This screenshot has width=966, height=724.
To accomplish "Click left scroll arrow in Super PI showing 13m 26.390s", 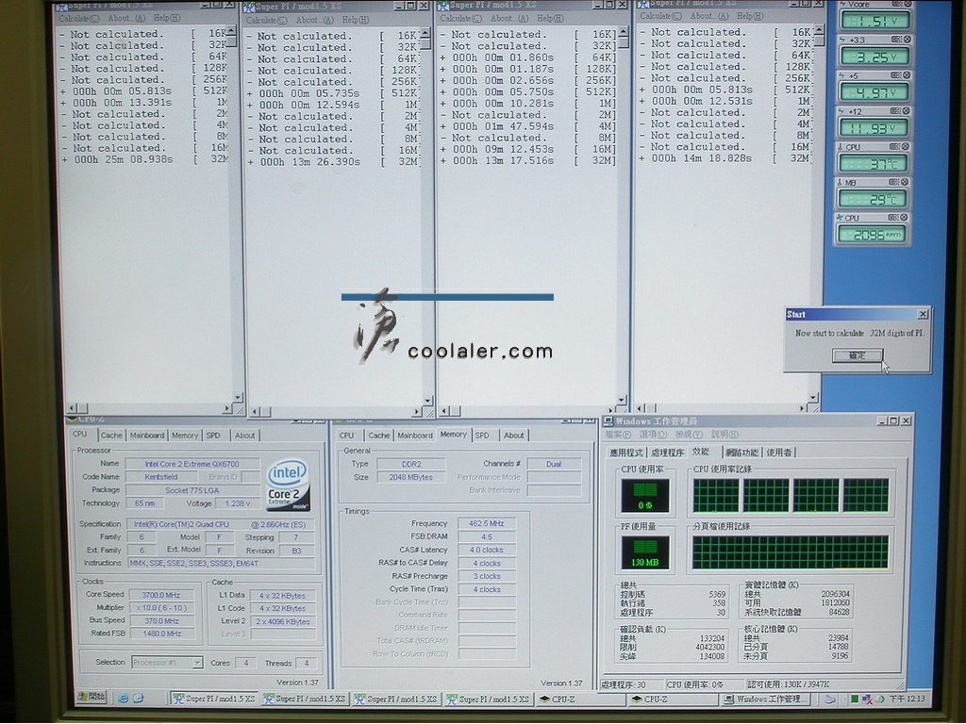I will [x=256, y=411].
